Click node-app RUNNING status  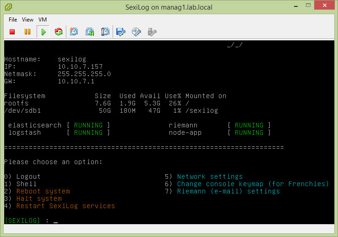(x=249, y=132)
